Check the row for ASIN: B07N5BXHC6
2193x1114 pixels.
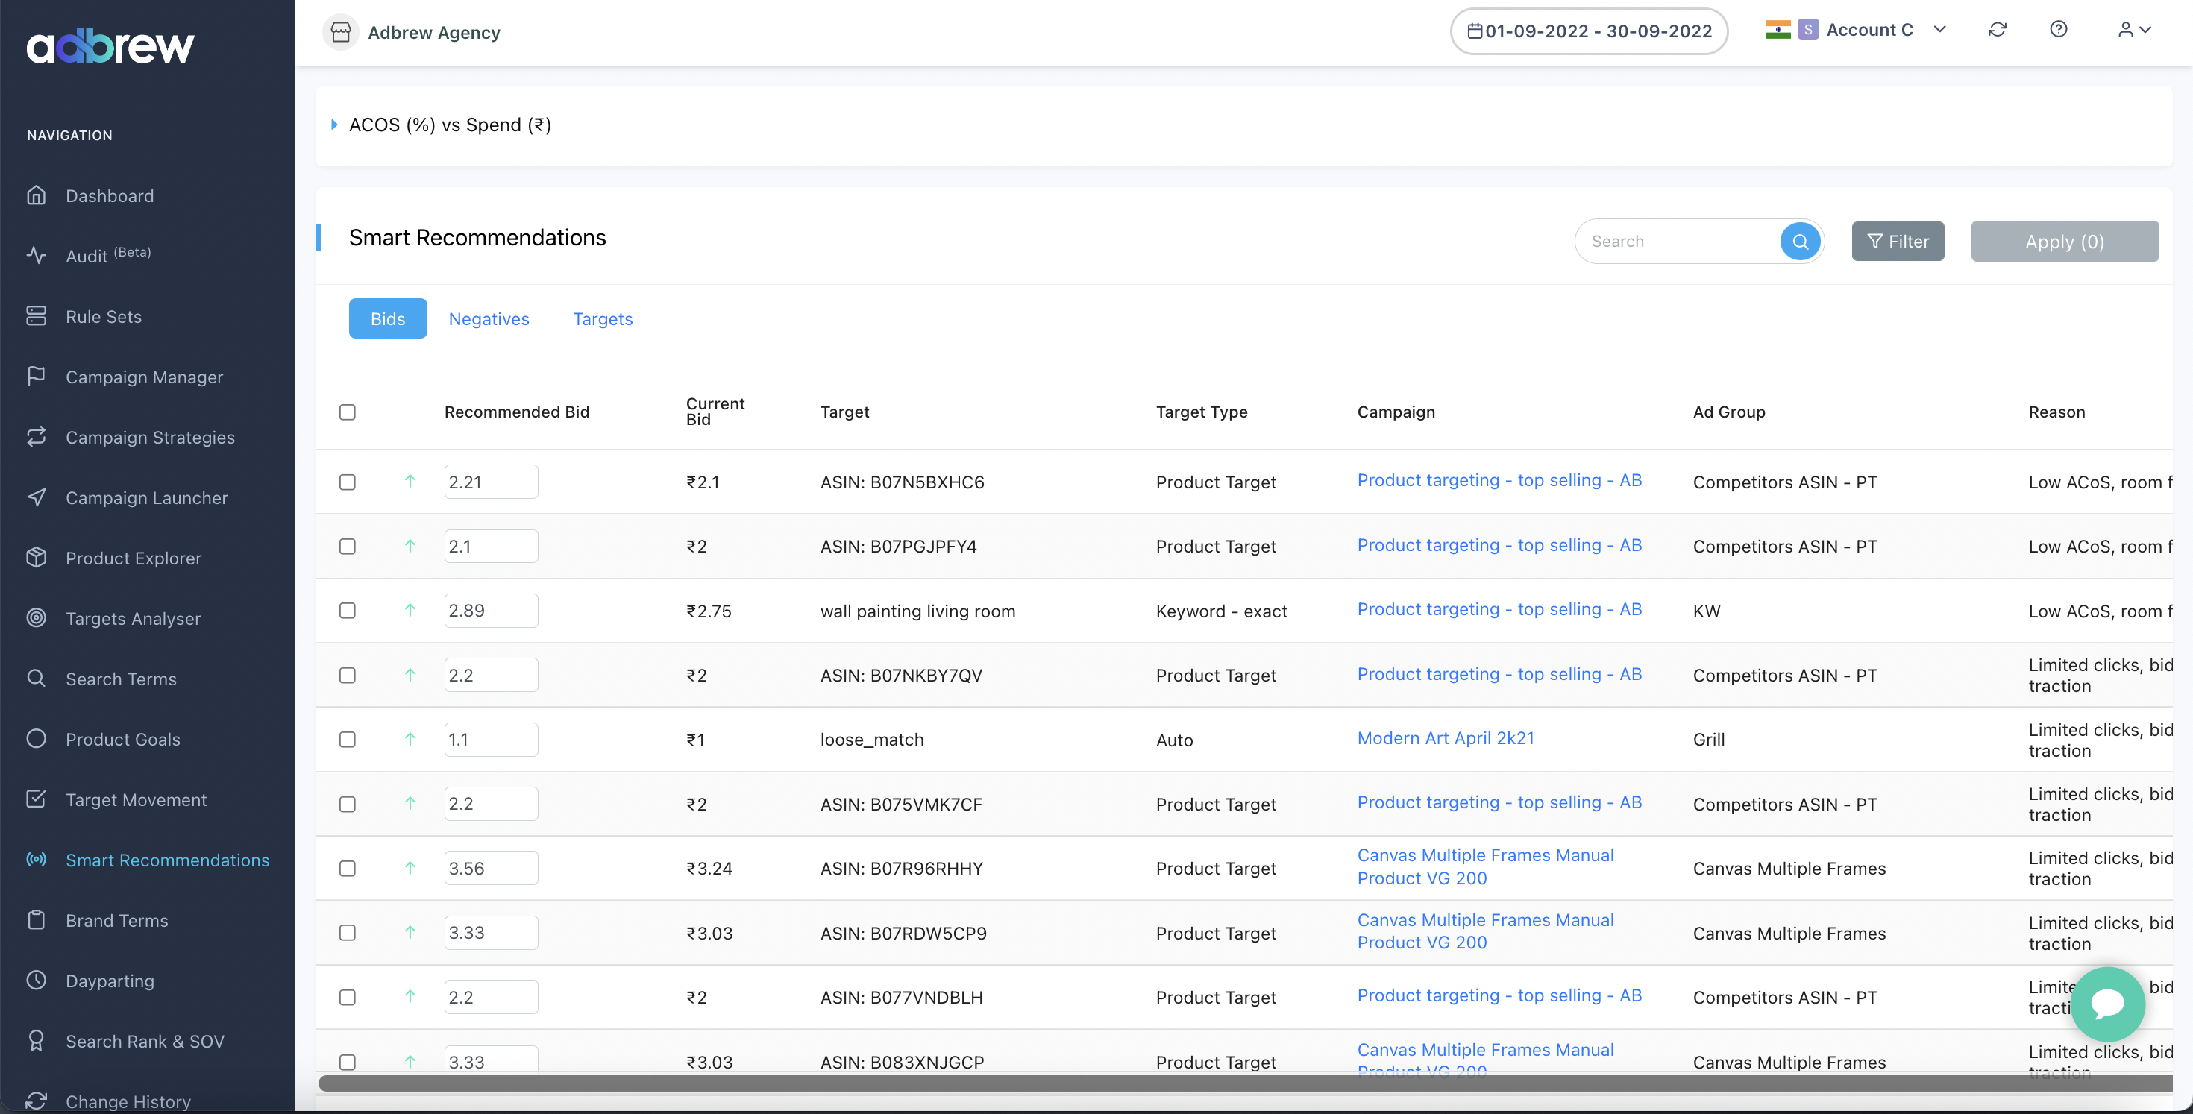(x=348, y=482)
